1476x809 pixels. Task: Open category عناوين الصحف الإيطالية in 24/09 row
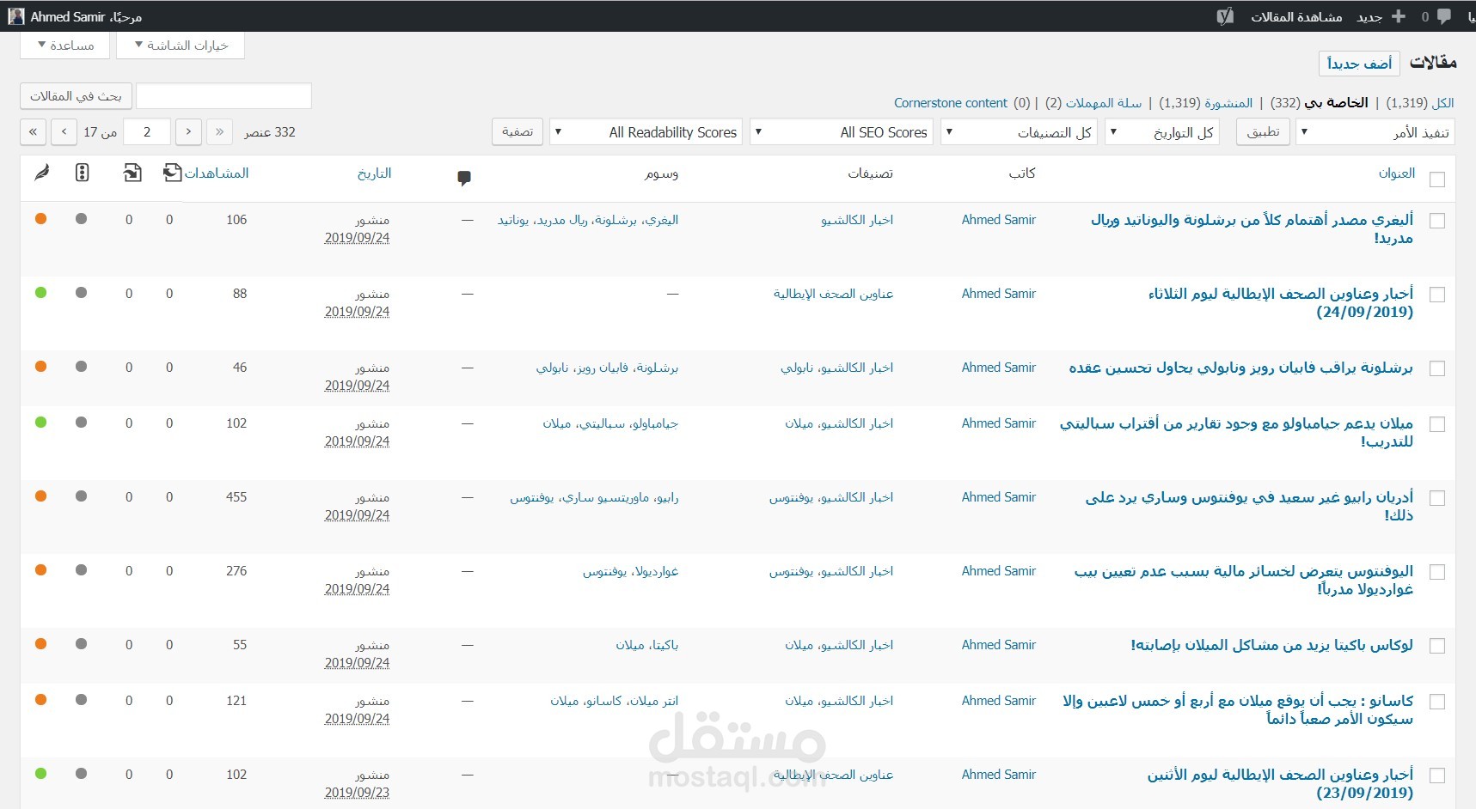[x=834, y=294]
